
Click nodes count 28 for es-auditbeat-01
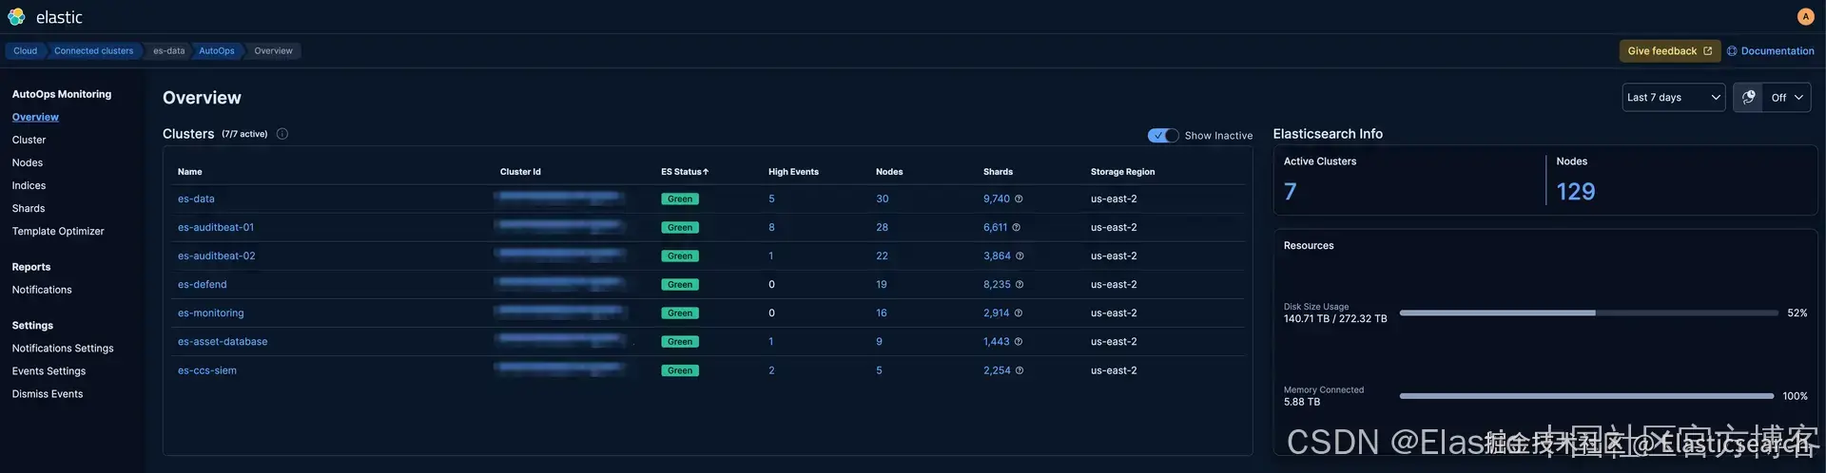point(882,227)
